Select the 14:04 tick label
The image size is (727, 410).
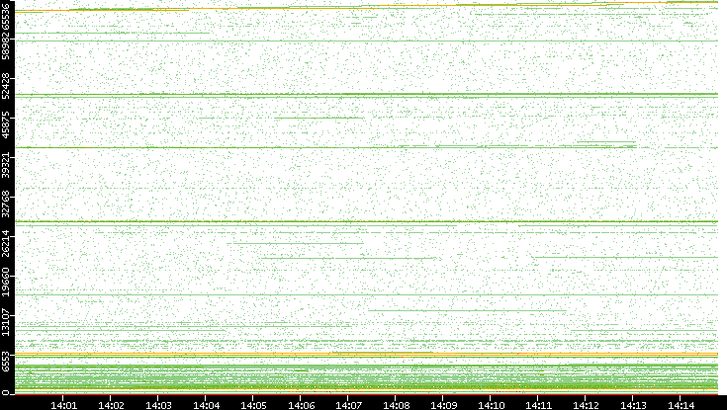(206, 405)
